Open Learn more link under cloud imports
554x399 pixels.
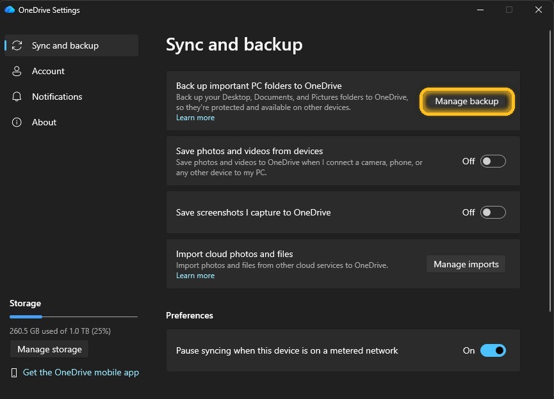(195, 276)
